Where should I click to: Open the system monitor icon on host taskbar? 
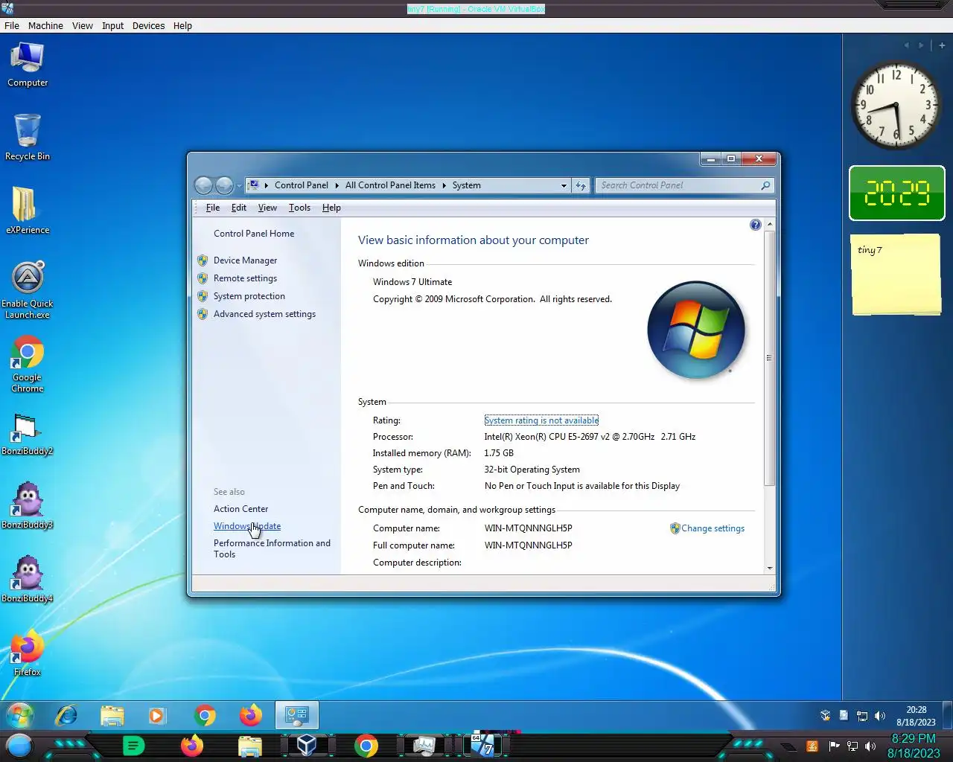pos(424,746)
